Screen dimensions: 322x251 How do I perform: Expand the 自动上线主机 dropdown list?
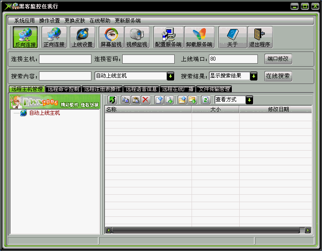point(170,76)
